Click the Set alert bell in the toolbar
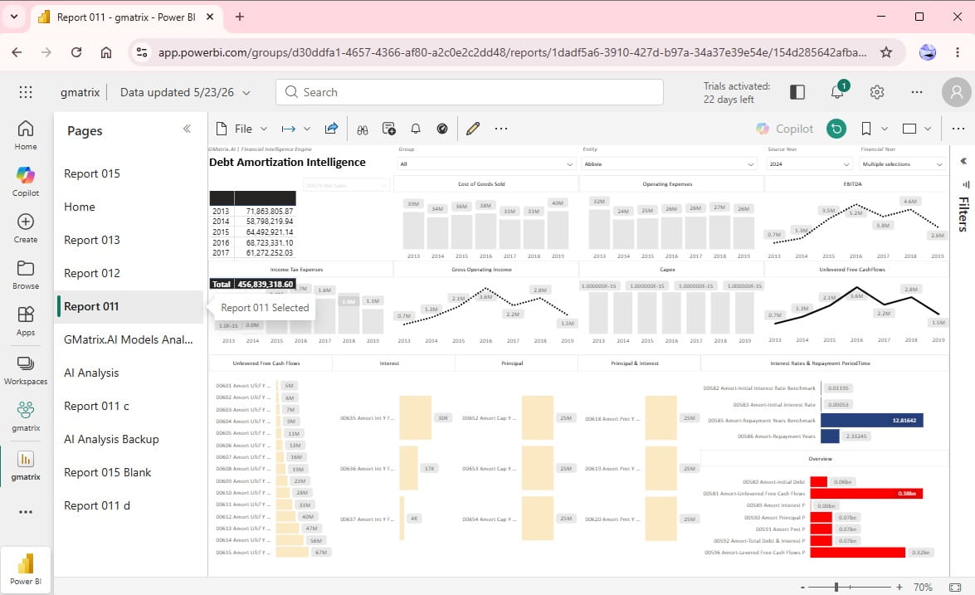Screen dimensions: 975x595 [416, 129]
